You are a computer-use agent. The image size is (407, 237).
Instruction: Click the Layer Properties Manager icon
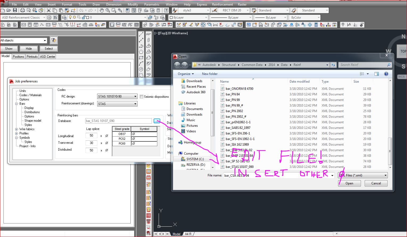tap(64, 18)
